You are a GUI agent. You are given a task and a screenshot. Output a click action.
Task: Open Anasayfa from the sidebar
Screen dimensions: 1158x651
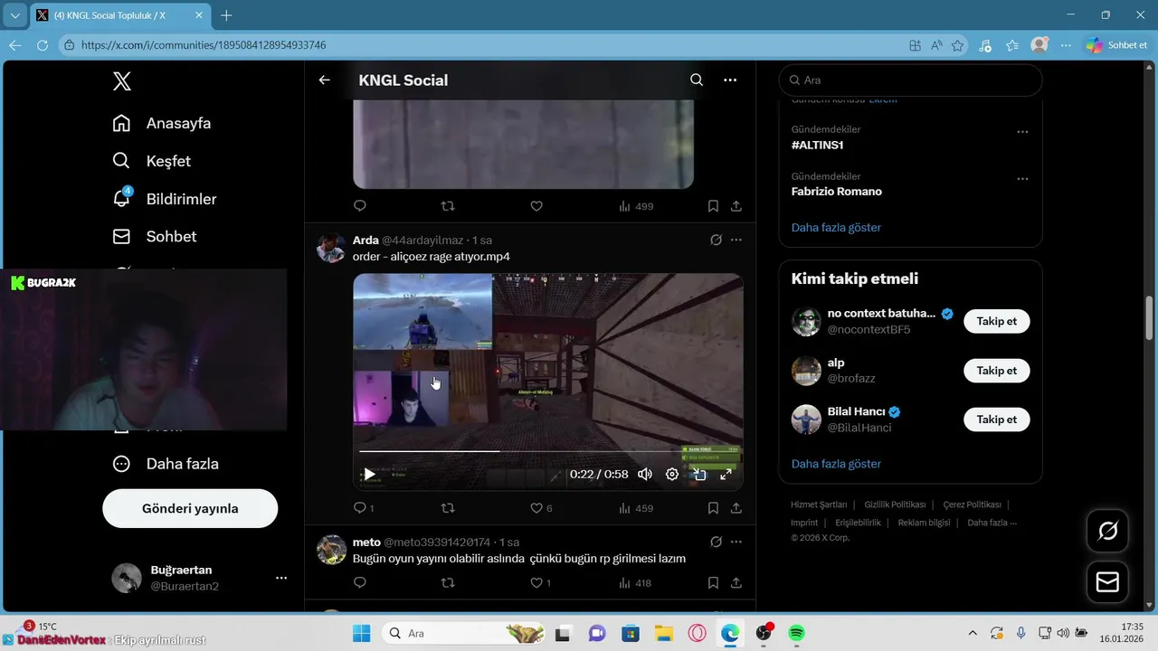pos(161,123)
